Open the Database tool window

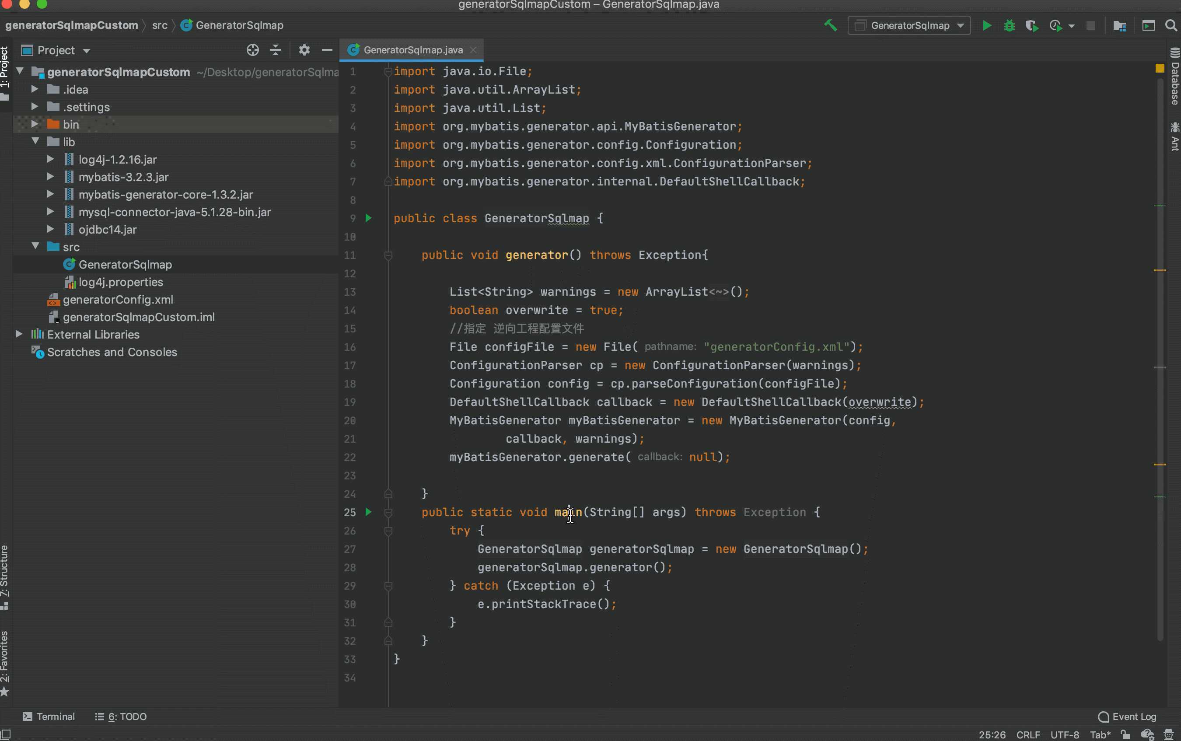1174,77
